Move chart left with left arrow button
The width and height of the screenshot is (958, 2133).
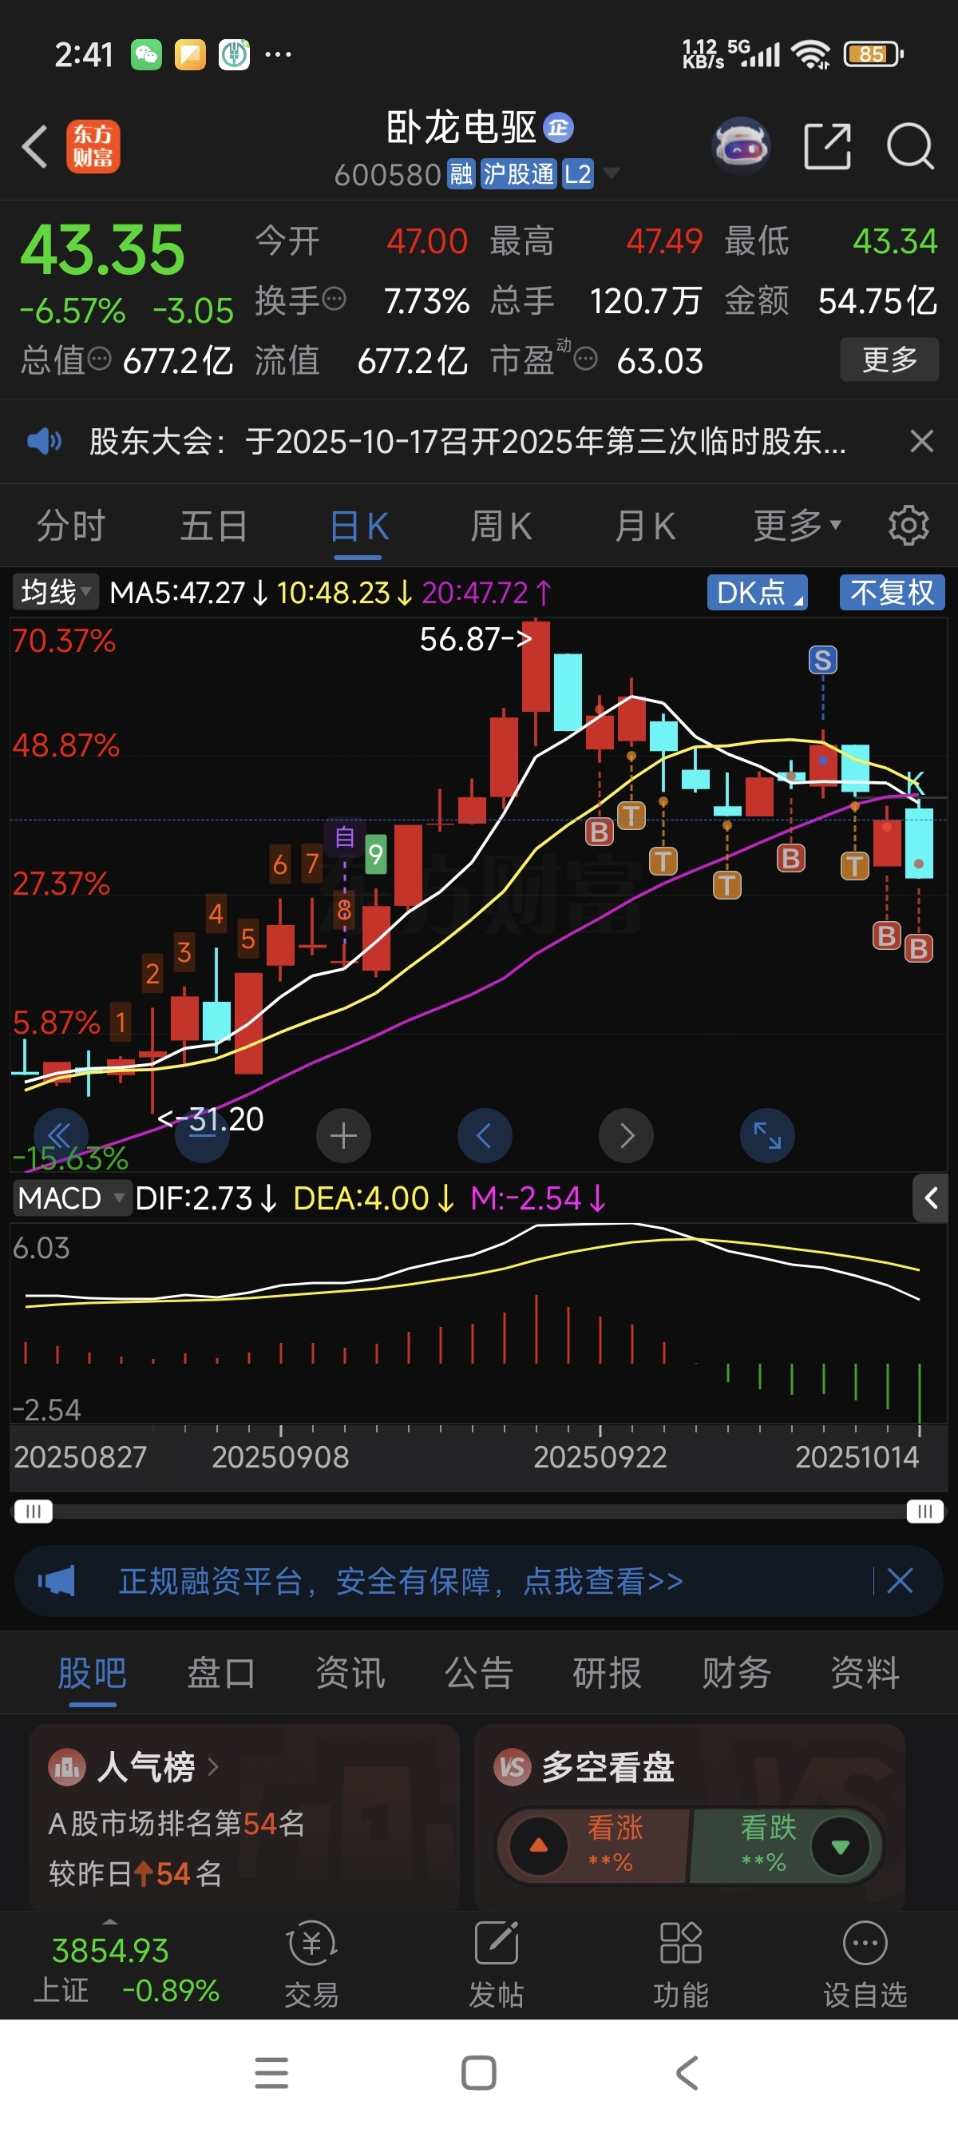[485, 1135]
